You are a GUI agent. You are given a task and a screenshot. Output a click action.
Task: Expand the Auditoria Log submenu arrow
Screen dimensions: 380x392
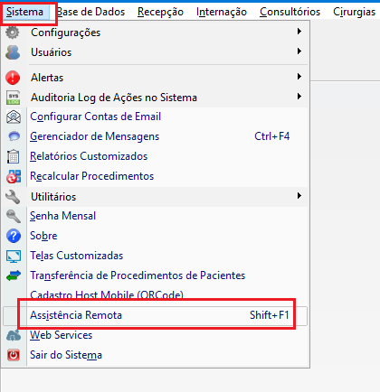click(x=299, y=97)
